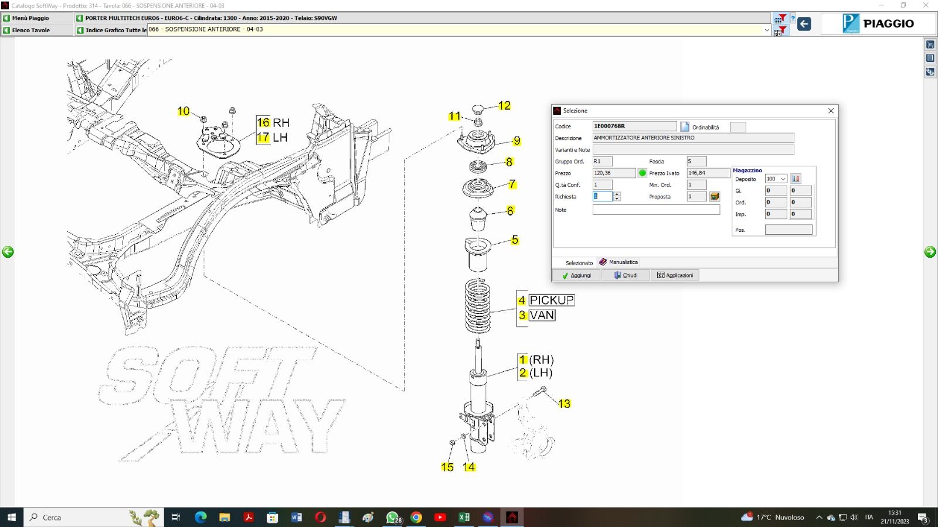Click the blue back arrow button

pos(804,24)
